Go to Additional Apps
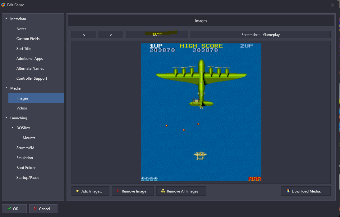The height and width of the screenshot is (217, 340). 30,59
